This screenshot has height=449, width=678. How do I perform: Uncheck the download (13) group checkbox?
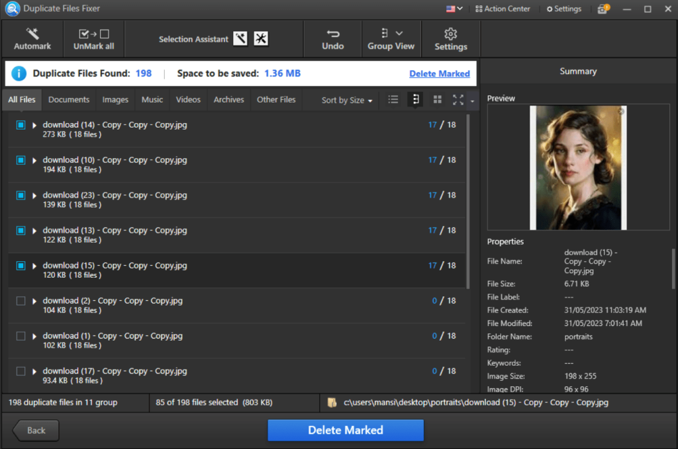(x=21, y=231)
